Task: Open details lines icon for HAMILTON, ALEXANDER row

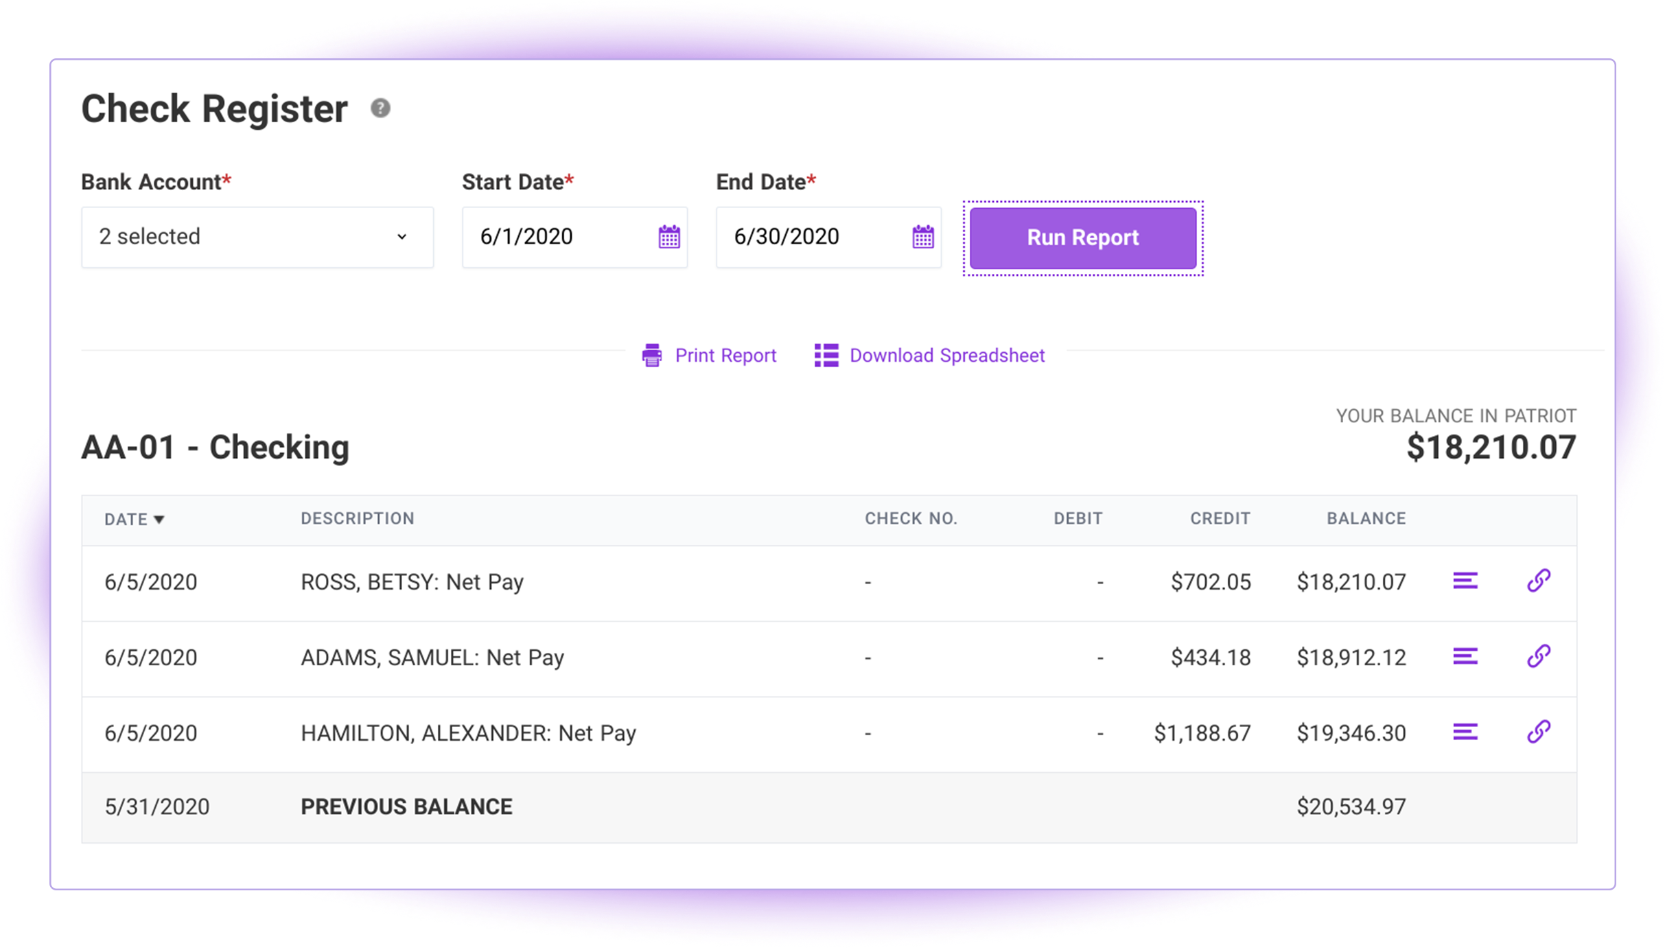Action: click(1465, 732)
